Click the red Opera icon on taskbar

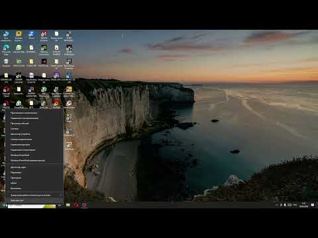click(76, 205)
